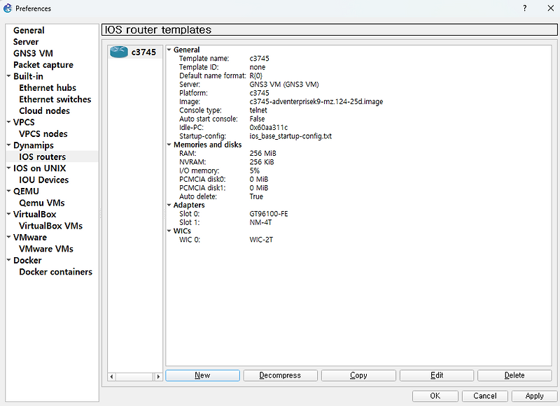This screenshot has width=560, height=406.
Task: Open the VPCS nodes settings page
Action: (43, 133)
